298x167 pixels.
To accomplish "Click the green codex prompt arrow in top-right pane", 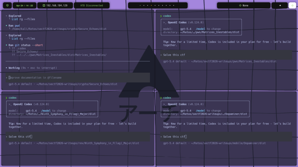I will click(161, 16).
